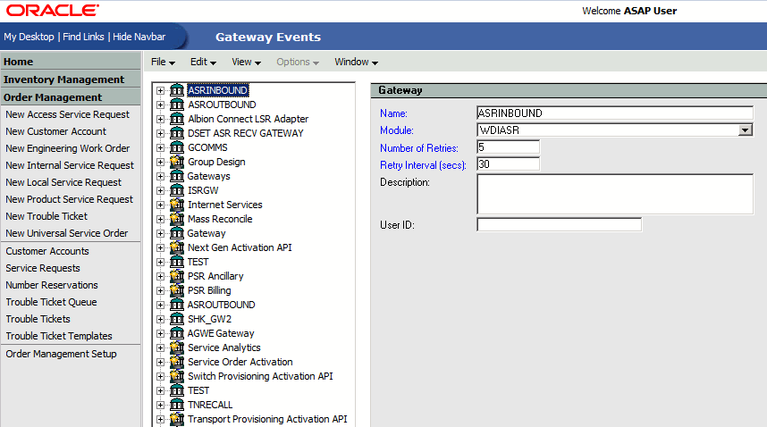Click the SHK_GW2 gateway icon
Screen dimensions: 767x427
pos(177,319)
